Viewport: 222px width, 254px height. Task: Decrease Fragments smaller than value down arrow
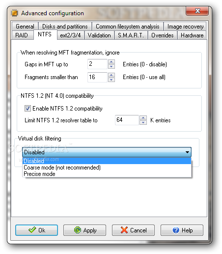(x=111, y=80)
